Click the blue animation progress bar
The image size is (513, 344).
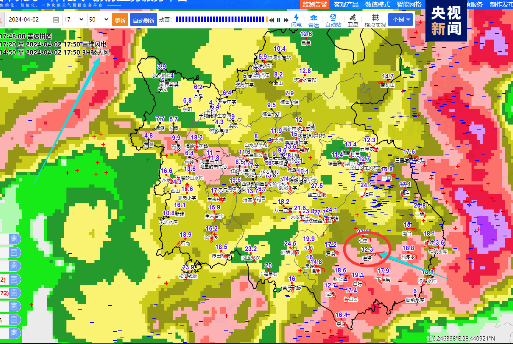[221, 20]
